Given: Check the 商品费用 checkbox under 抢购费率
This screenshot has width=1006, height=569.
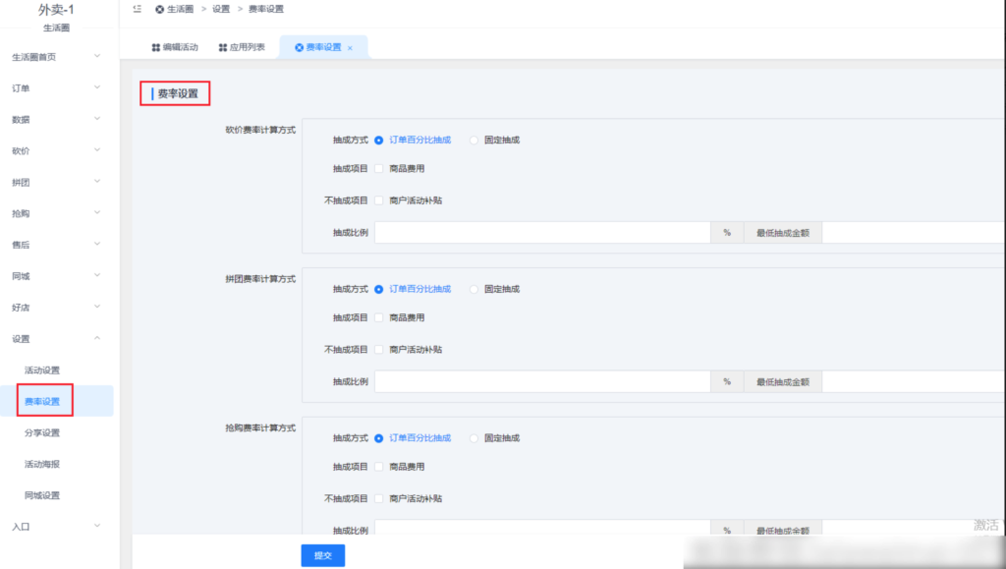Looking at the screenshot, I should pos(378,467).
